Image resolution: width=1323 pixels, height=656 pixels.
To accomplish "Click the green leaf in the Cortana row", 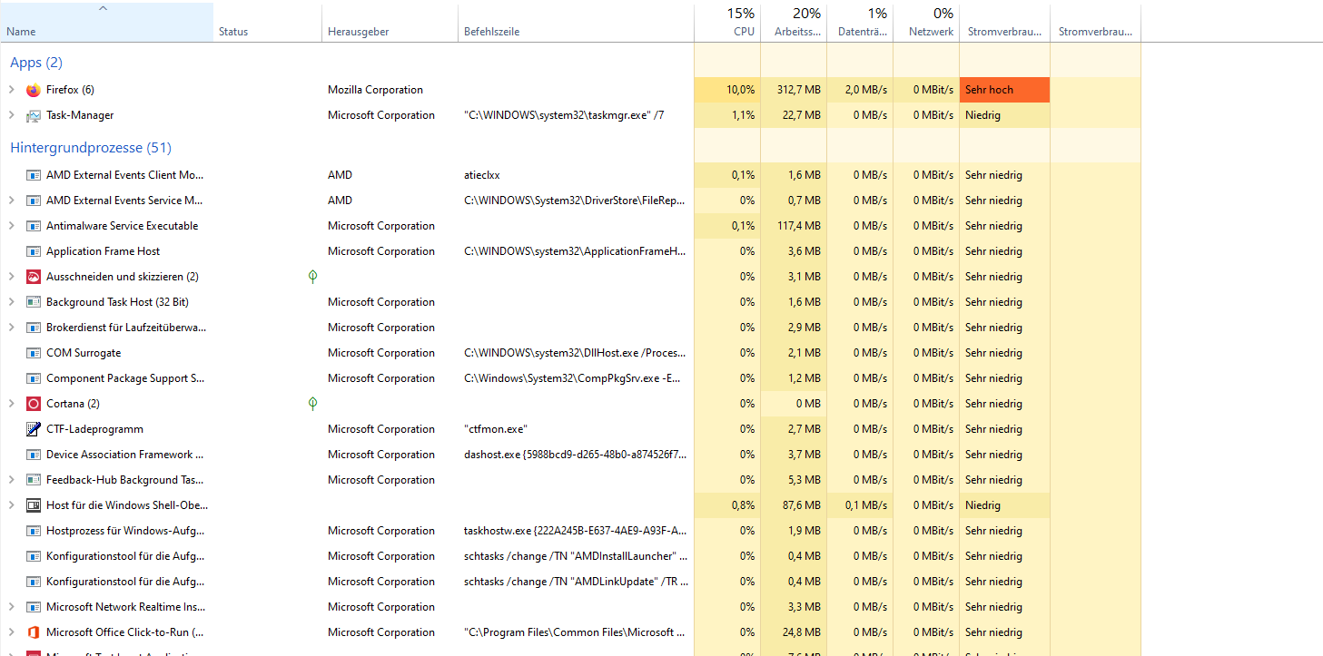I will tap(313, 404).
